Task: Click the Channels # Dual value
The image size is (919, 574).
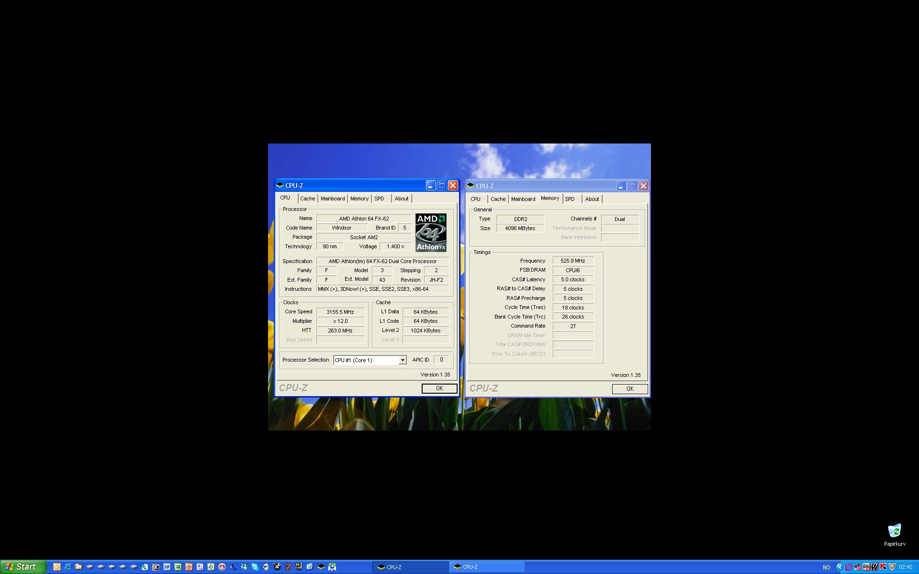Action: [x=620, y=219]
